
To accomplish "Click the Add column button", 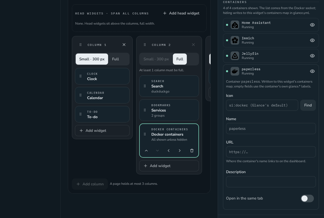I will click(90, 184).
